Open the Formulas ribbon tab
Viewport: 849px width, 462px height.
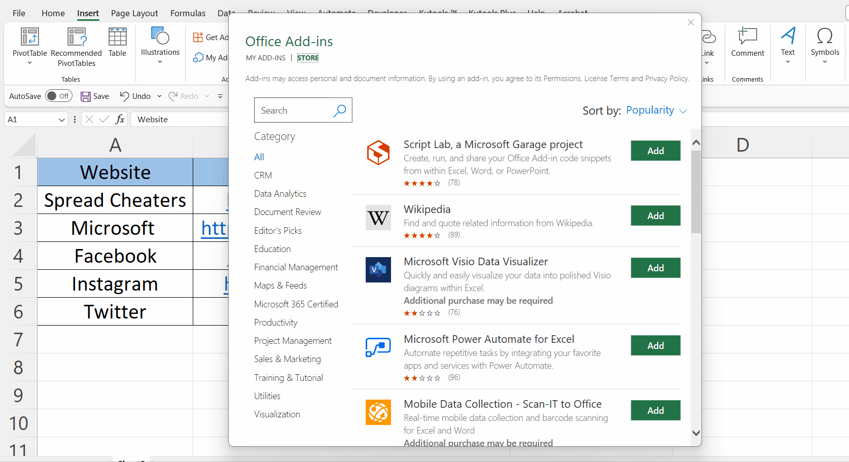tap(188, 13)
